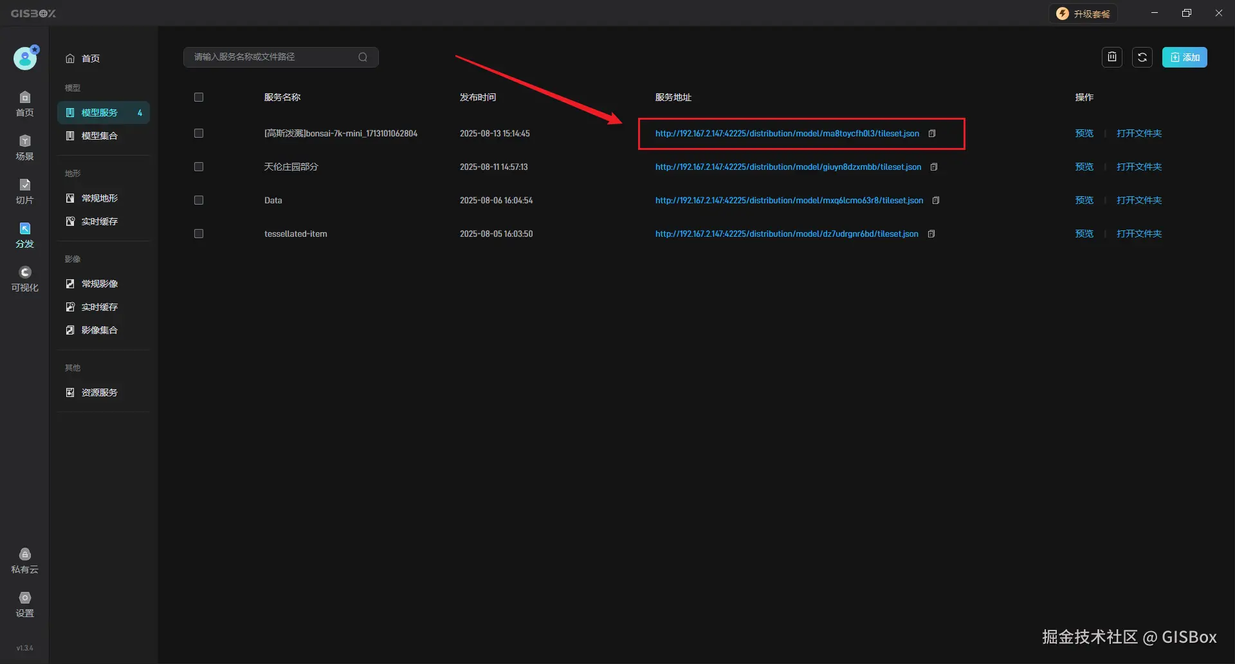Select 模型服务 in the side menu

[x=103, y=113]
